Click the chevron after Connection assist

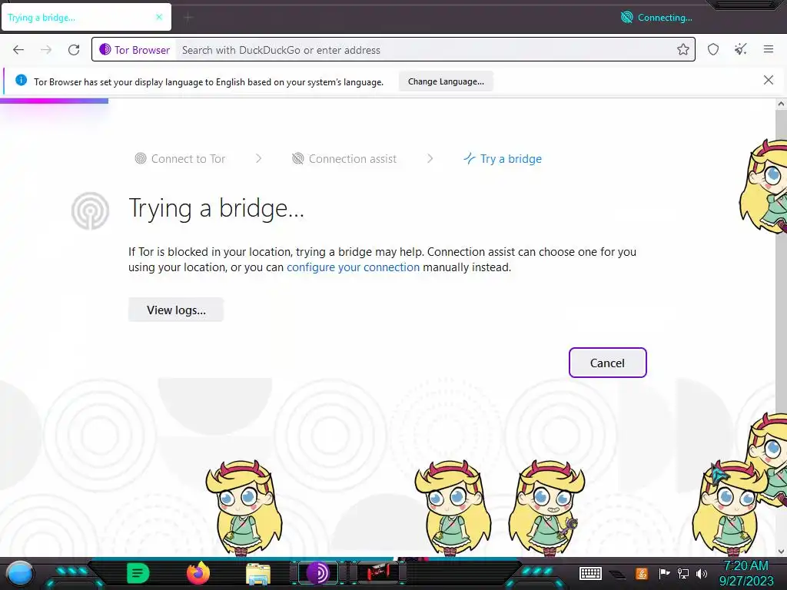point(430,158)
